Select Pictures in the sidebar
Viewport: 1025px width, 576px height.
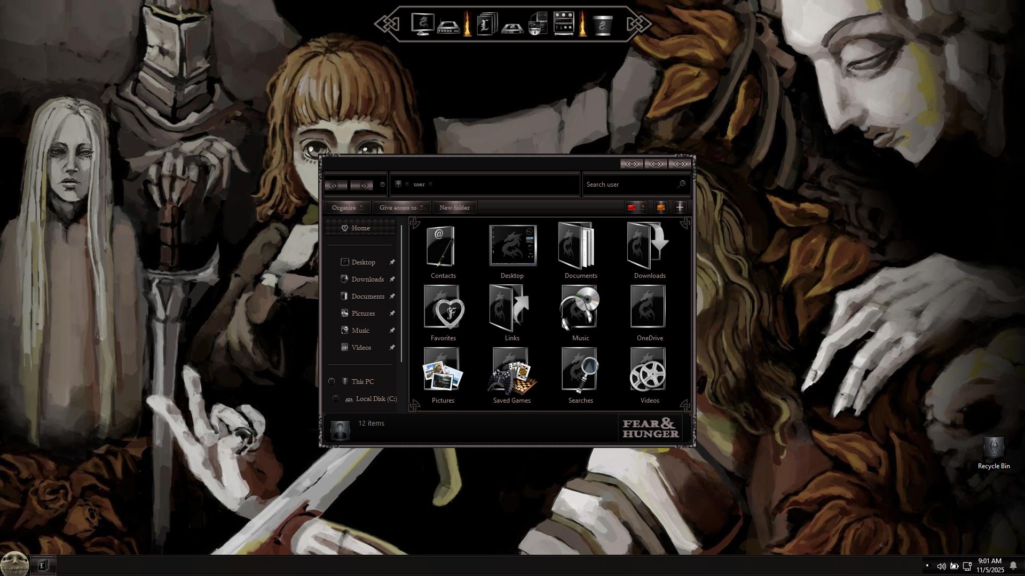pos(363,313)
